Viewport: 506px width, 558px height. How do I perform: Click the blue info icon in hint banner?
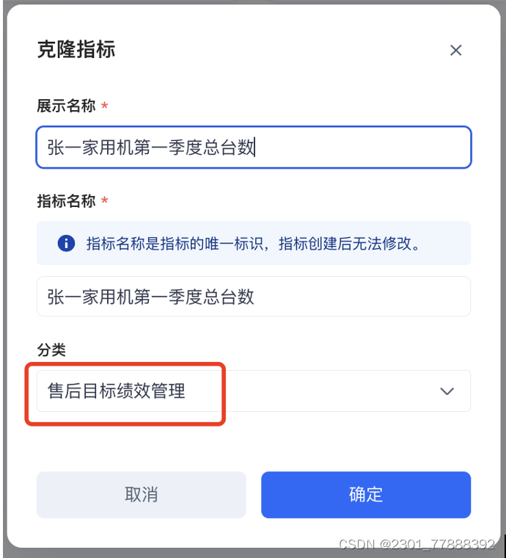click(66, 244)
